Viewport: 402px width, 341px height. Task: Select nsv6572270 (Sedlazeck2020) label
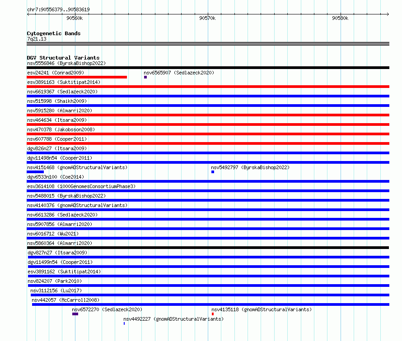coord(107,309)
